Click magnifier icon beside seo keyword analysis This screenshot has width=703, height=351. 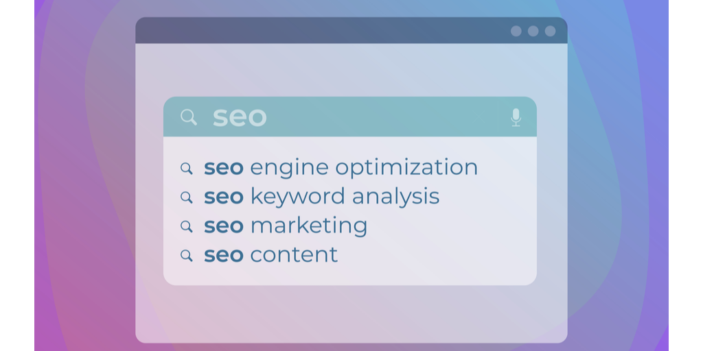point(187,197)
